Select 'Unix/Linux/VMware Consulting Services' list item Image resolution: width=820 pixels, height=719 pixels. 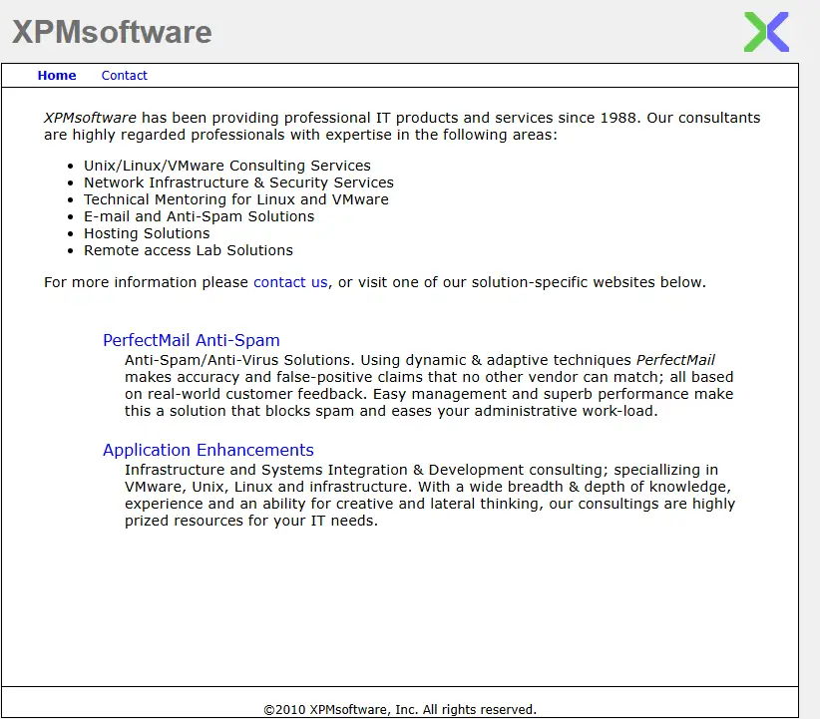pos(227,166)
